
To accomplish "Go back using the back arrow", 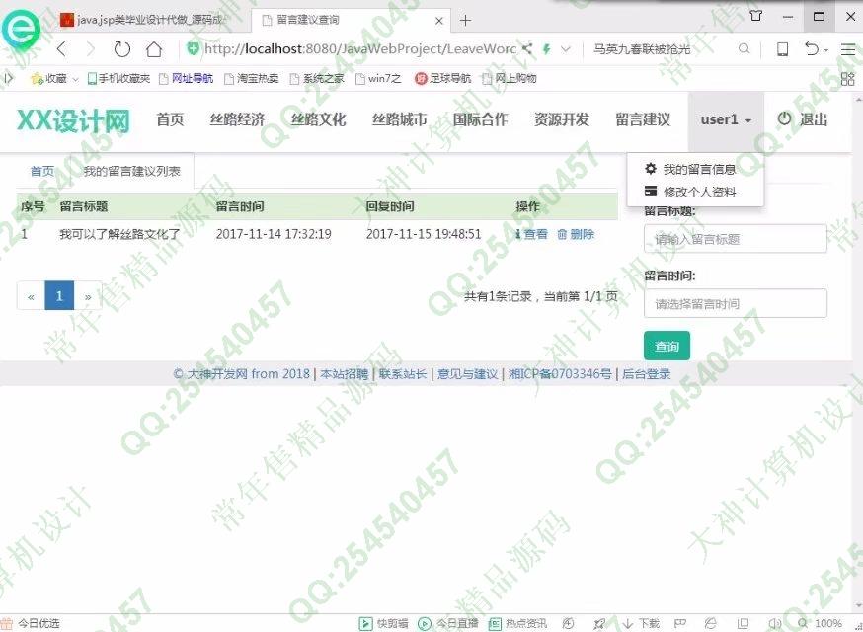I will coord(61,49).
